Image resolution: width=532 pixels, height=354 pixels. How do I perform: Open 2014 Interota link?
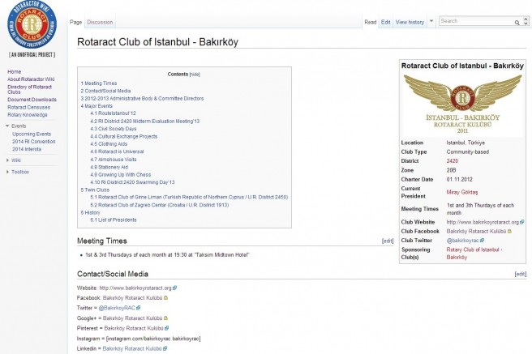tap(27, 149)
